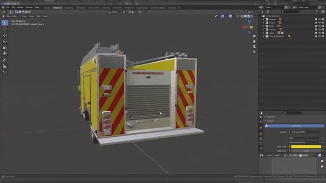Enable material preview viewport shading
Image resolution: width=326 pixels, height=183 pixels.
click(249, 16)
